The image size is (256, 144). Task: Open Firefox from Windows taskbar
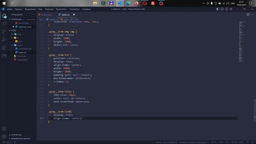pos(136,3)
